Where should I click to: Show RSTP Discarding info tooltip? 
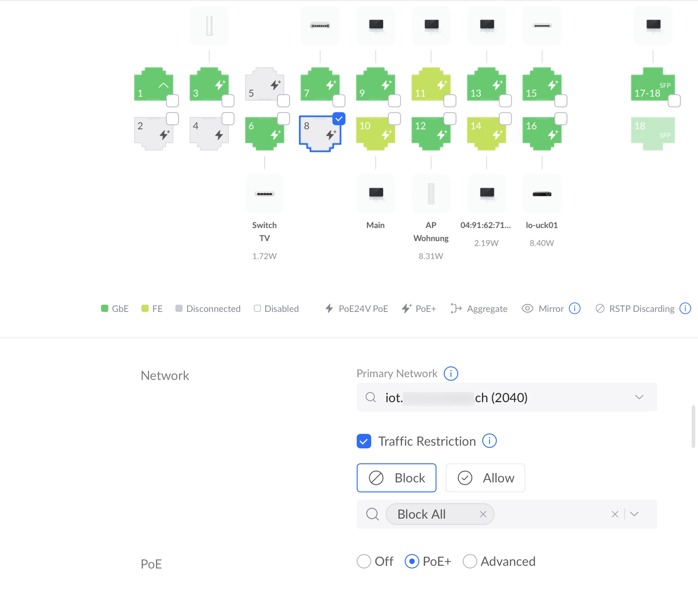[685, 308]
